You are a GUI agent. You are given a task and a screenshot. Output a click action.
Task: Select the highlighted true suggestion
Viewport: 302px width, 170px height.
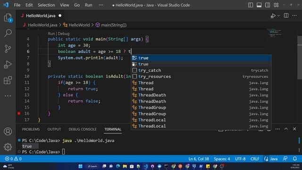tap(201, 58)
